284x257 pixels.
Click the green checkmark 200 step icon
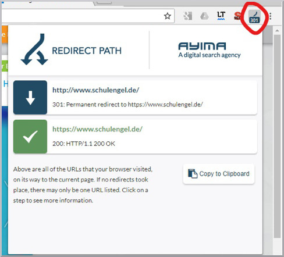(x=30, y=137)
